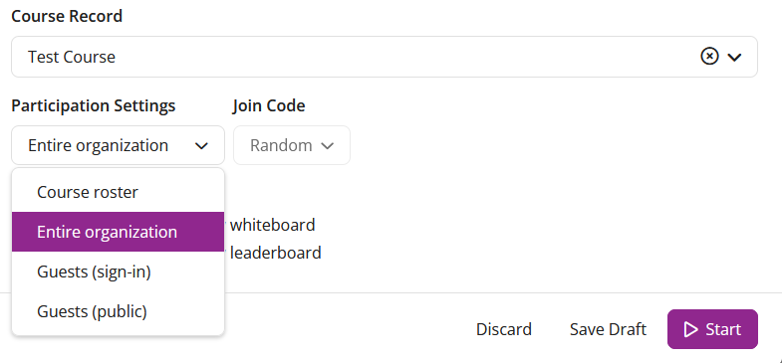Select Guests (sign-in) option
Viewport: 782px width, 363px height.
coord(119,272)
